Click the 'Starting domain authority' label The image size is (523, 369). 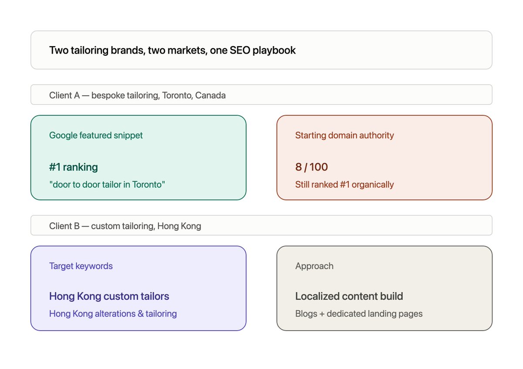tap(344, 135)
